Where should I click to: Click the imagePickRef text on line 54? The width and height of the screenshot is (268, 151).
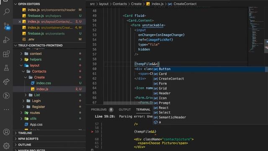coord(160,40)
